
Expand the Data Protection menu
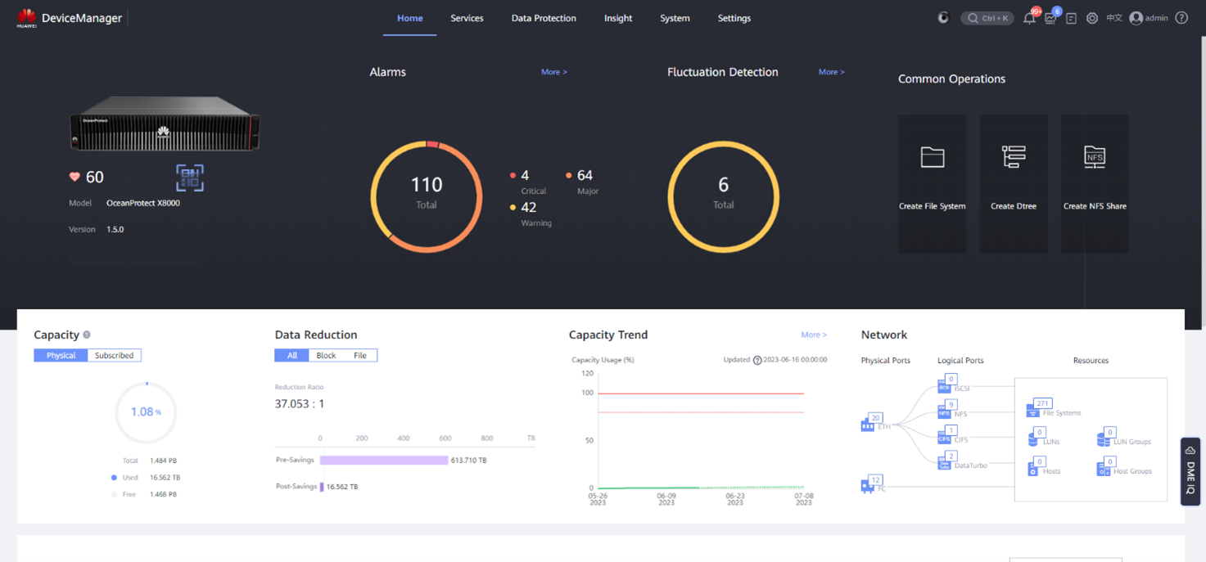pos(544,18)
